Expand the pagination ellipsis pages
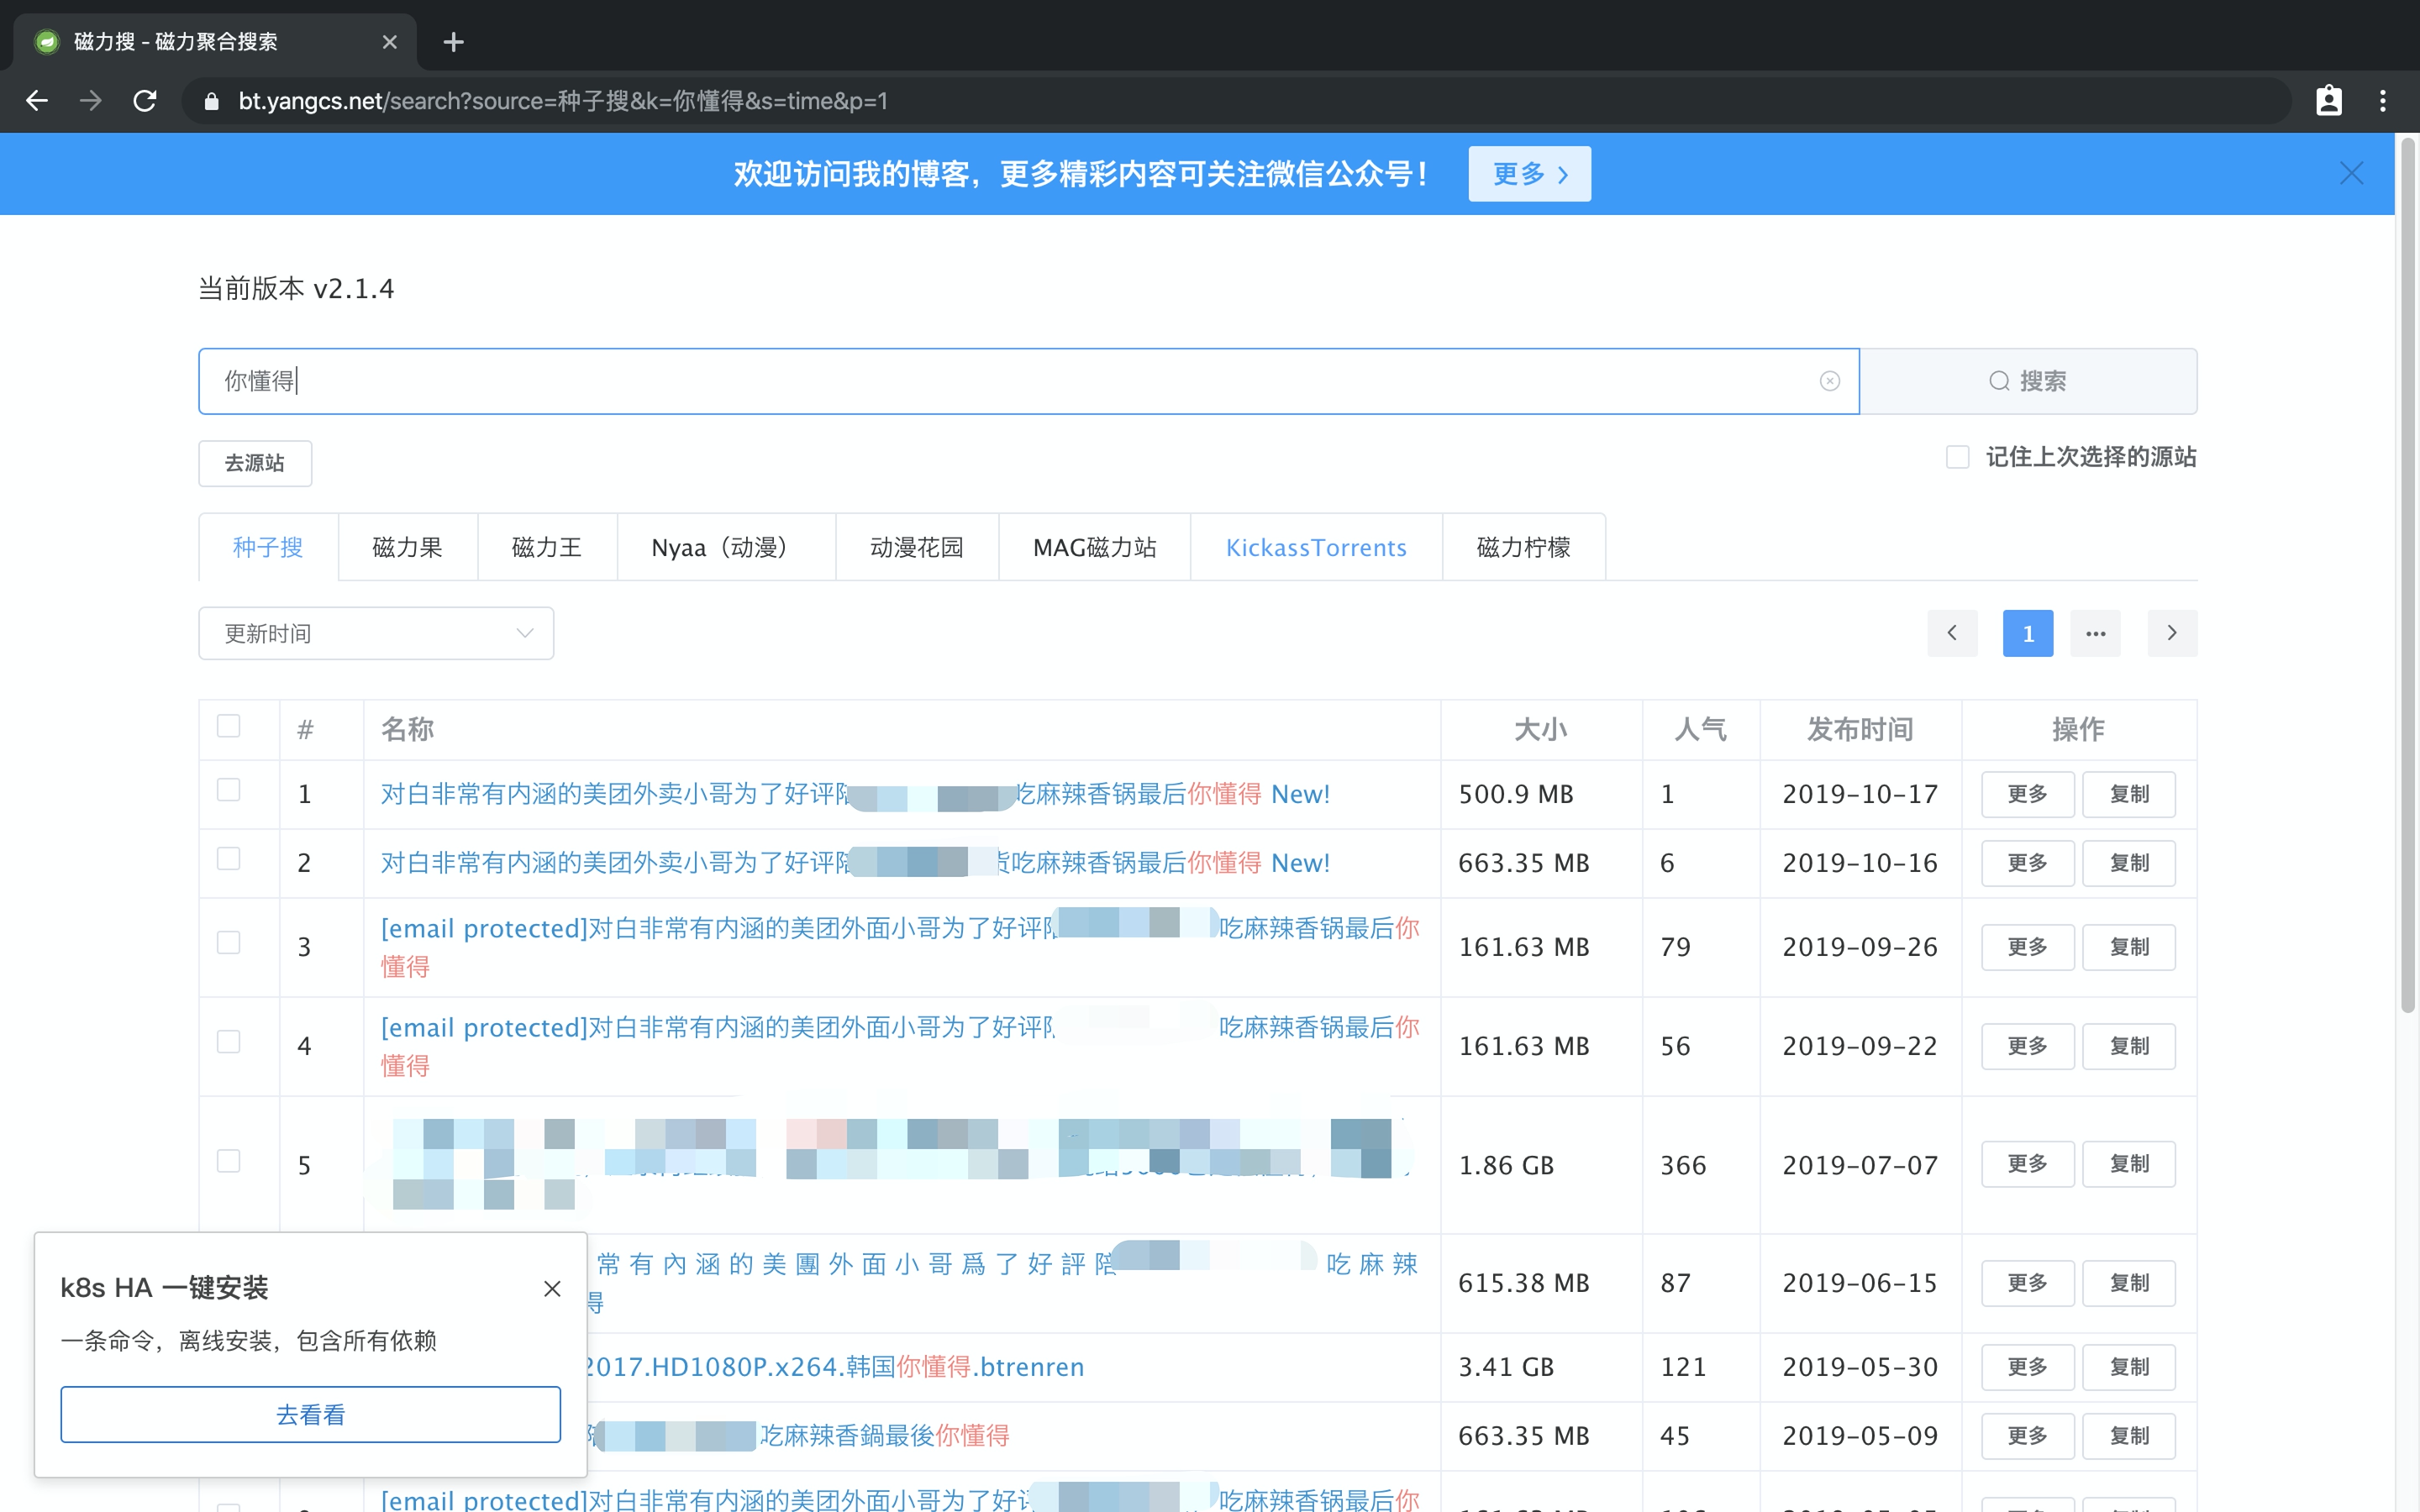Image resolution: width=2420 pixels, height=1512 pixels. (2095, 633)
